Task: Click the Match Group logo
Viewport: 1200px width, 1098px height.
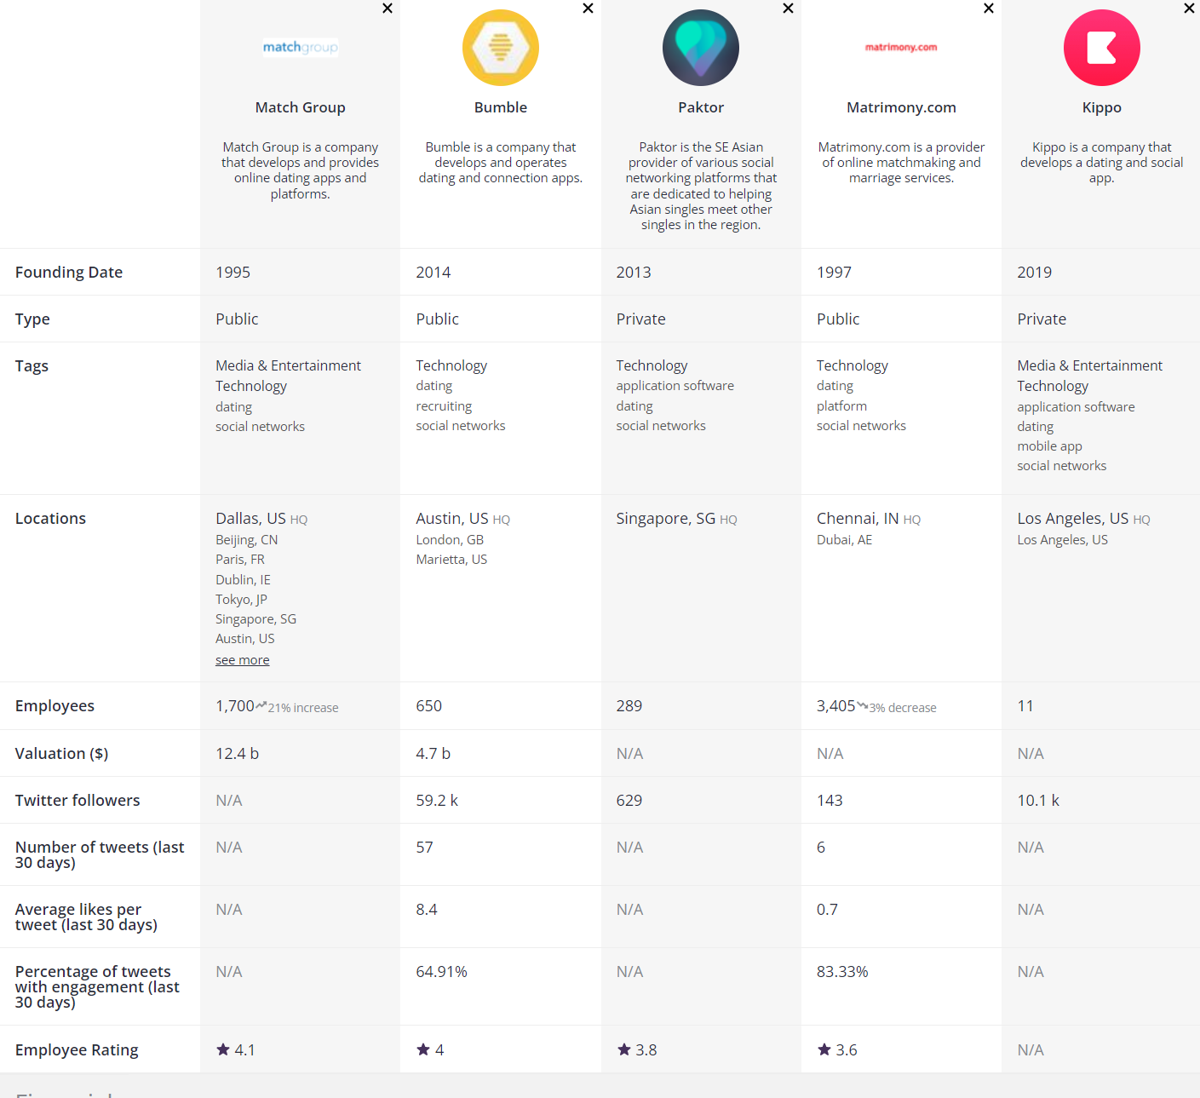Action: [300, 48]
